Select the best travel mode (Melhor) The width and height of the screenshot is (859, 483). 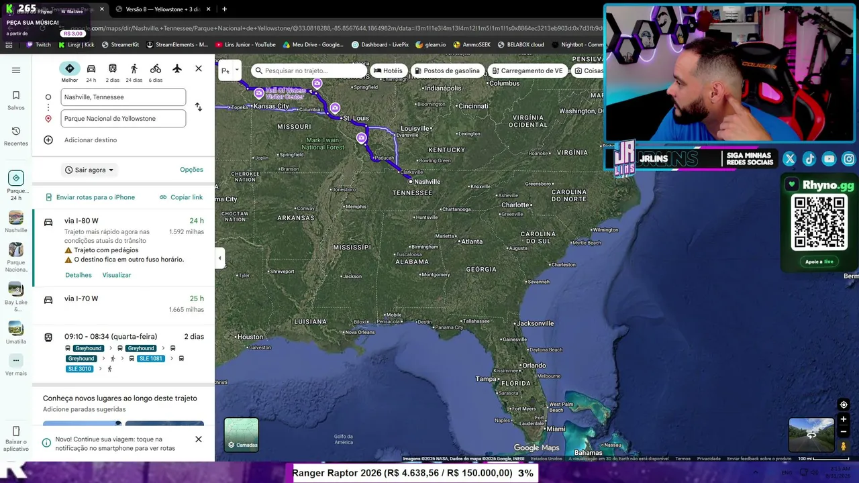(x=70, y=72)
